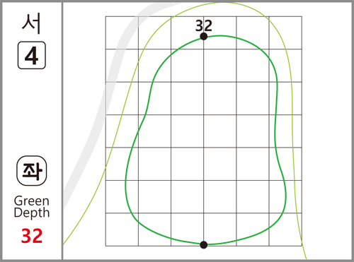Click the widest lower part of the green
Image resolution: width=354 pixels, height=262 pixels.
click(x=205, y=193)
